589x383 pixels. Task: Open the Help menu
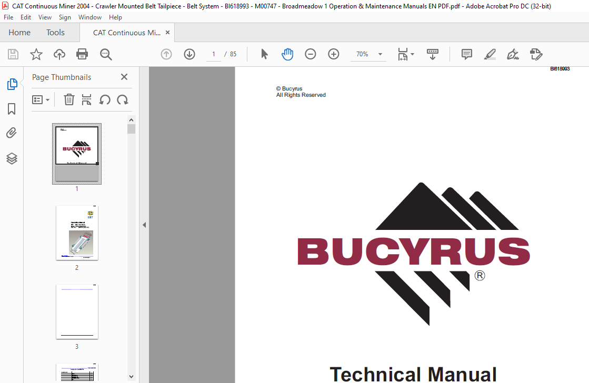point(115,17)
